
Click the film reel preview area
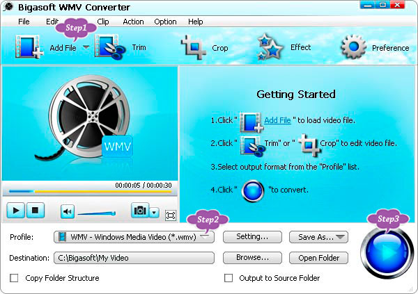pyautogui.click(x=90, y=124)
